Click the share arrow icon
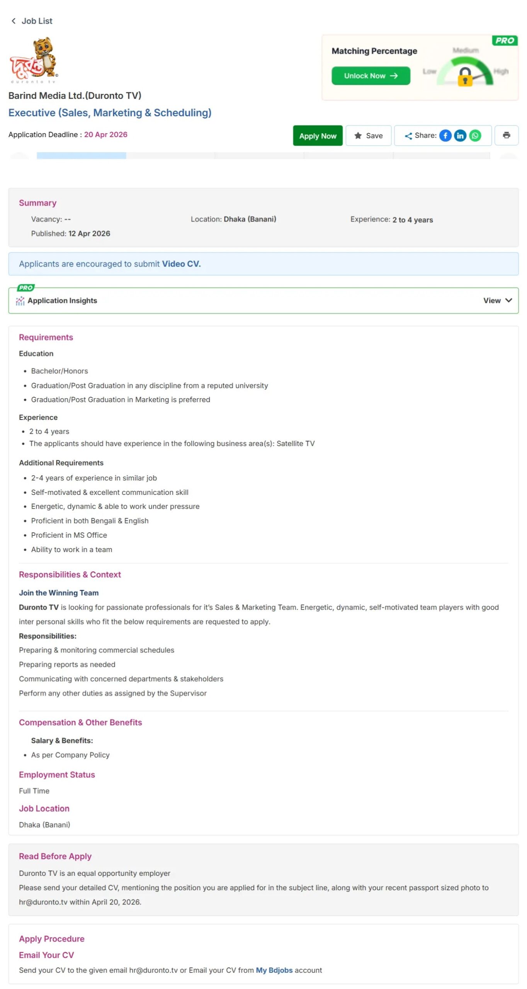Image resolution: width=527 pixels, height=989 pixels. [x=408, y=136]
